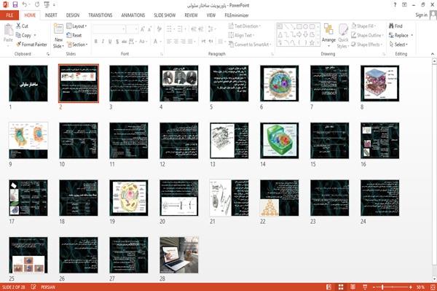This screenshot has width=437, height=291.
Task: Click the Reading View status bar icon
Action: point(353,287)
